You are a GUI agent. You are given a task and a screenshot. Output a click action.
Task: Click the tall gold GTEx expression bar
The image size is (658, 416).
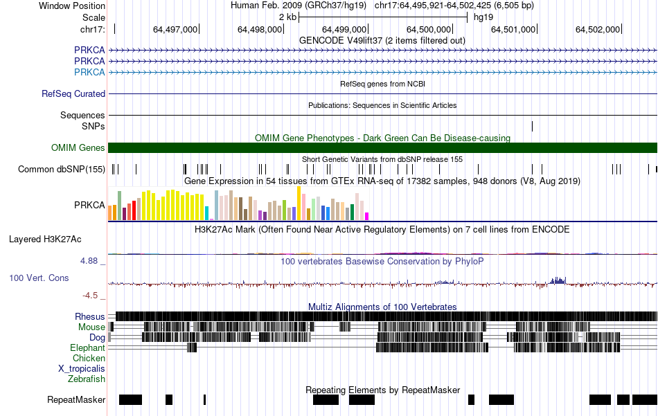[x=299, y=204]
